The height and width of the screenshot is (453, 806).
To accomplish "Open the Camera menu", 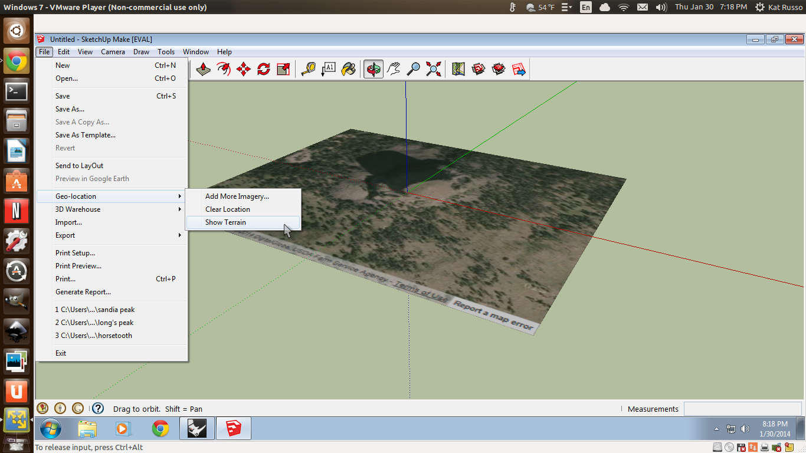I will point(113,52).
